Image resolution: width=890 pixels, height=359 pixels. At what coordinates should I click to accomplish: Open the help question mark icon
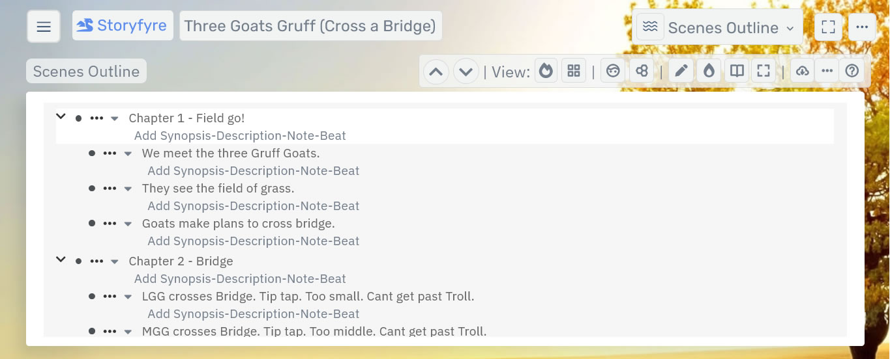[x=852, y=71]
